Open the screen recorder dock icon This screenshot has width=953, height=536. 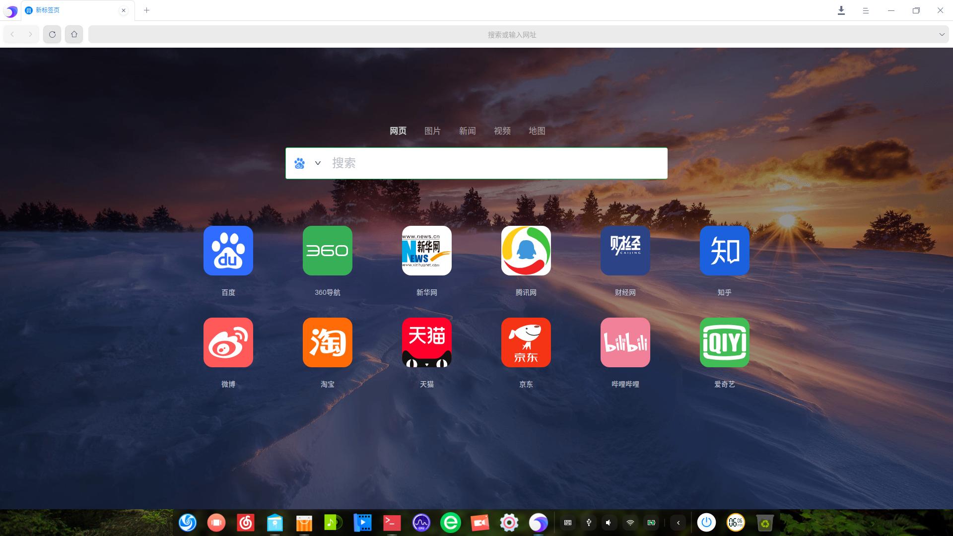(479, 522)
